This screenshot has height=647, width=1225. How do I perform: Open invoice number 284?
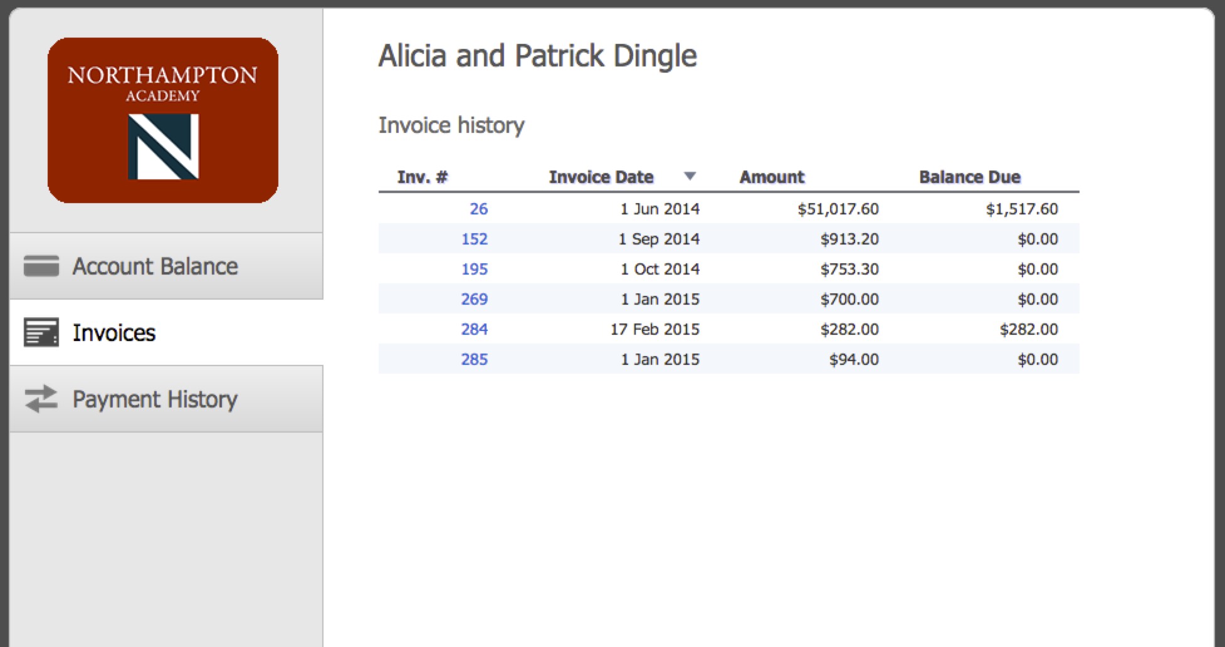(474, 329)
